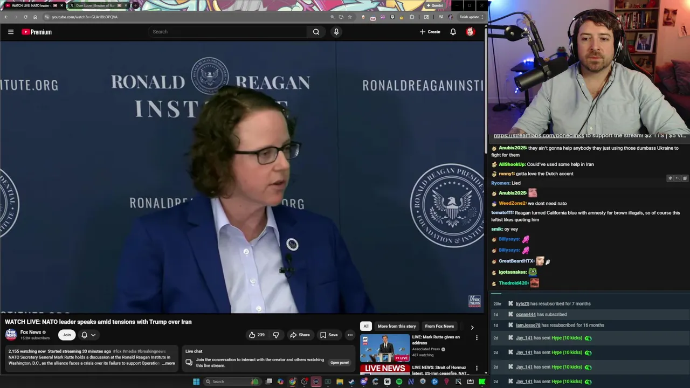Join the Fox News channel
Image resolution: width=690 pixels, height=388 pixels.
click(x=67, y=335)
